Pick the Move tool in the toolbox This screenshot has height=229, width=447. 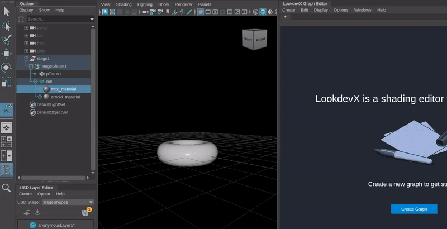click(7, 54)
